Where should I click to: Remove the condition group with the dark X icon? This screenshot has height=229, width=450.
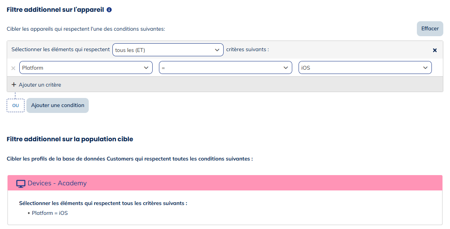[435, 50]
